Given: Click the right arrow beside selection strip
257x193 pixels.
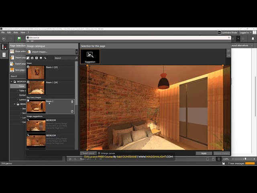Looking at the screenshot, I should [x=228, y=55].
